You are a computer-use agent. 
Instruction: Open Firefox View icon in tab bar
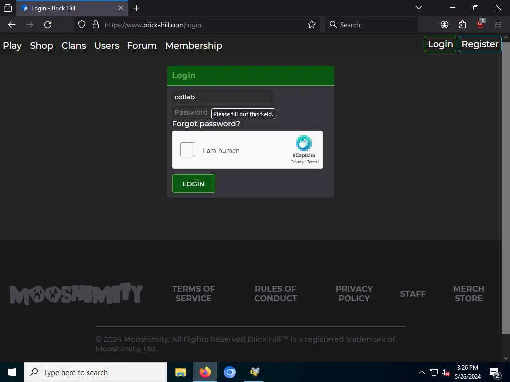tap(8, 8)
